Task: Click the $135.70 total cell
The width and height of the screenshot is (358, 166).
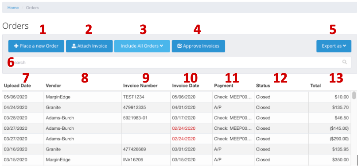Action: (341, 107)
